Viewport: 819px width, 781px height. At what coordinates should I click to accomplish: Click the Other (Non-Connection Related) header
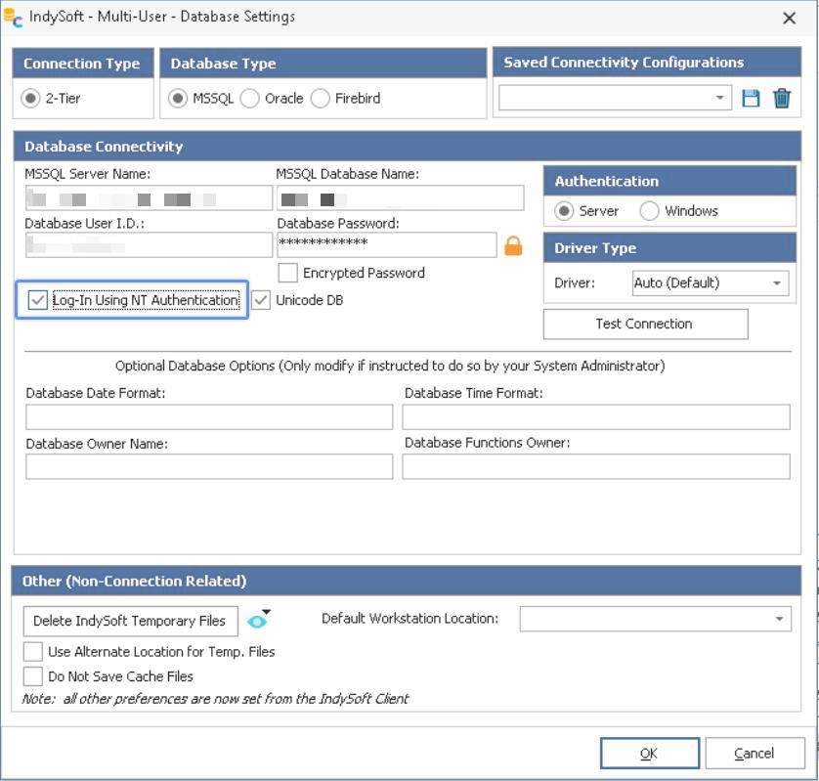coord(406,581)
